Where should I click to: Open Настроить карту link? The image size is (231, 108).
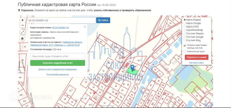coord(197,63)
